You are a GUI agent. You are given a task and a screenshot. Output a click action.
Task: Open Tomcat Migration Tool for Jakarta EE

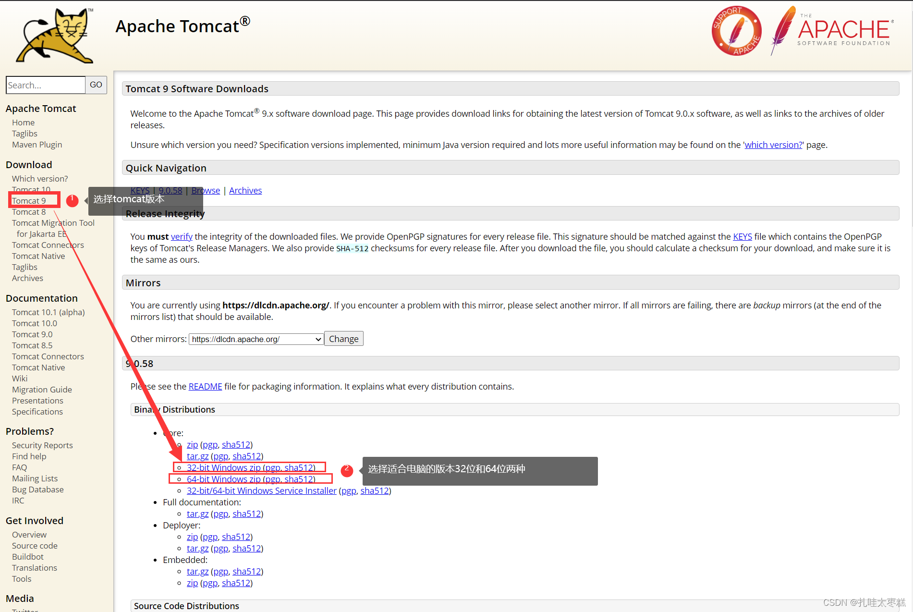[53, 228]
